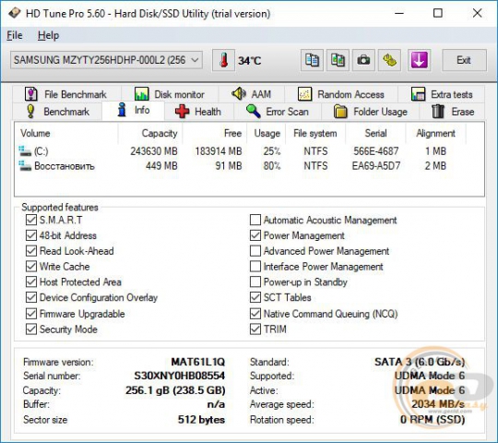The image size is (498, 443).
Task: Open options via yellow tools icon
Action: click(389, 60)
